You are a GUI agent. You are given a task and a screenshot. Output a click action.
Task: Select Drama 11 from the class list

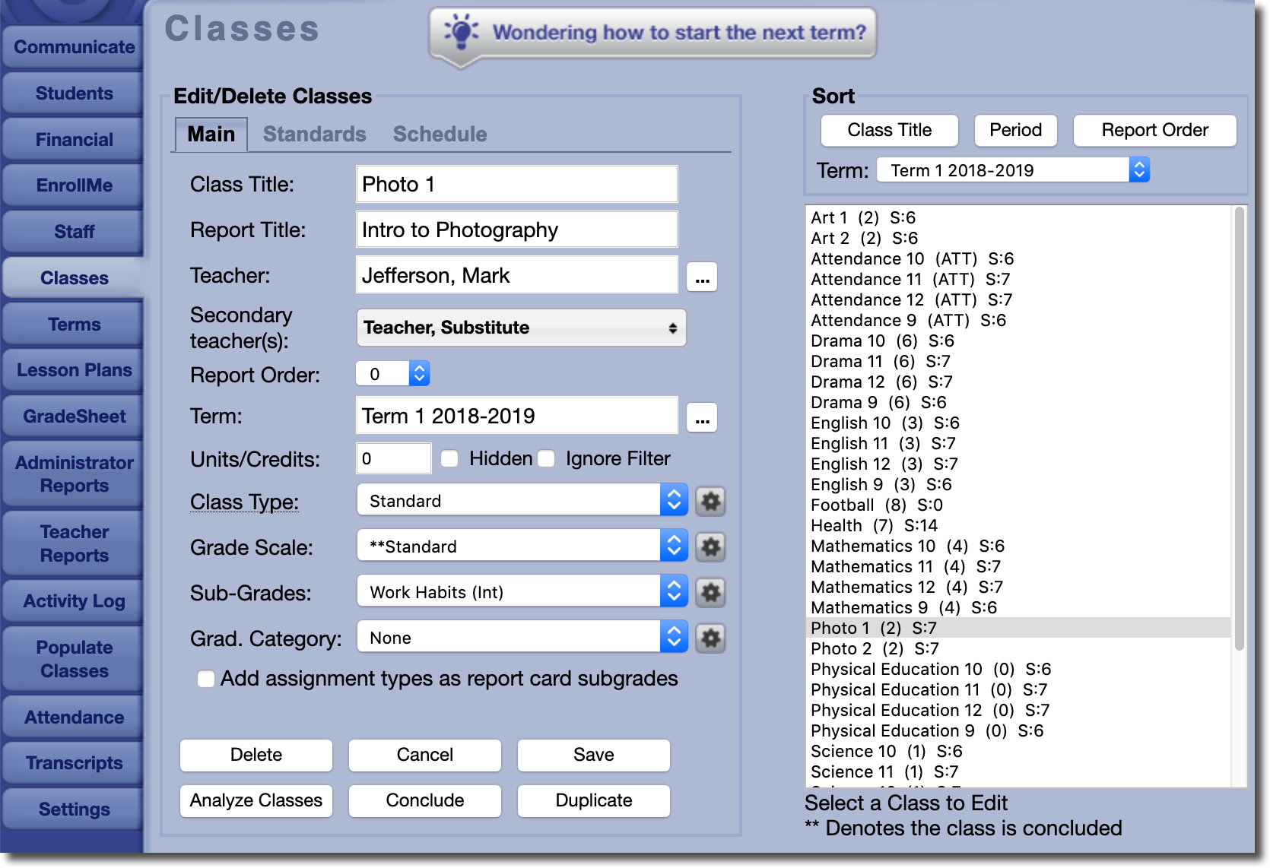pos(875,361)
